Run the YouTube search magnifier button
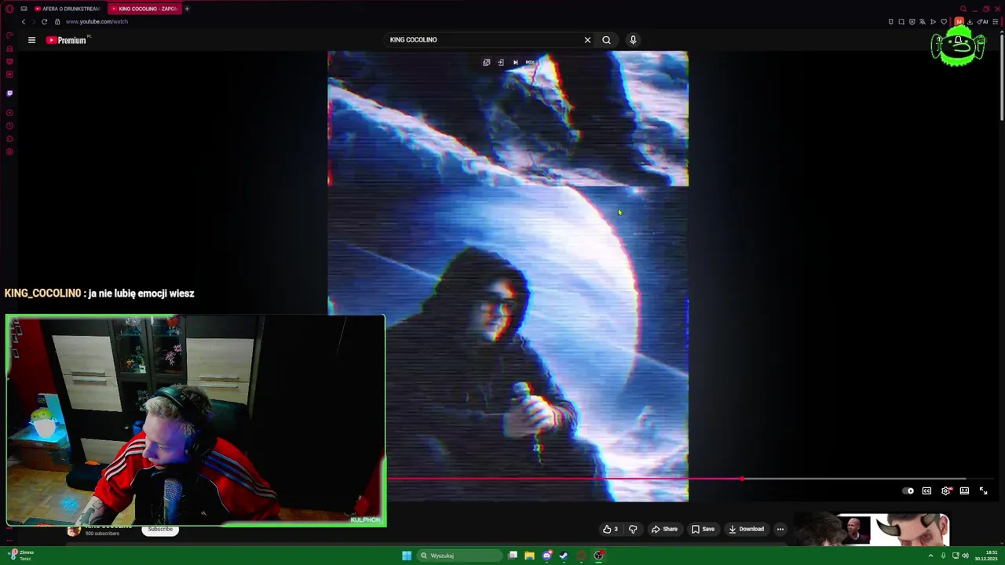Screen dimensions: 1005x565 coord(606,40)
